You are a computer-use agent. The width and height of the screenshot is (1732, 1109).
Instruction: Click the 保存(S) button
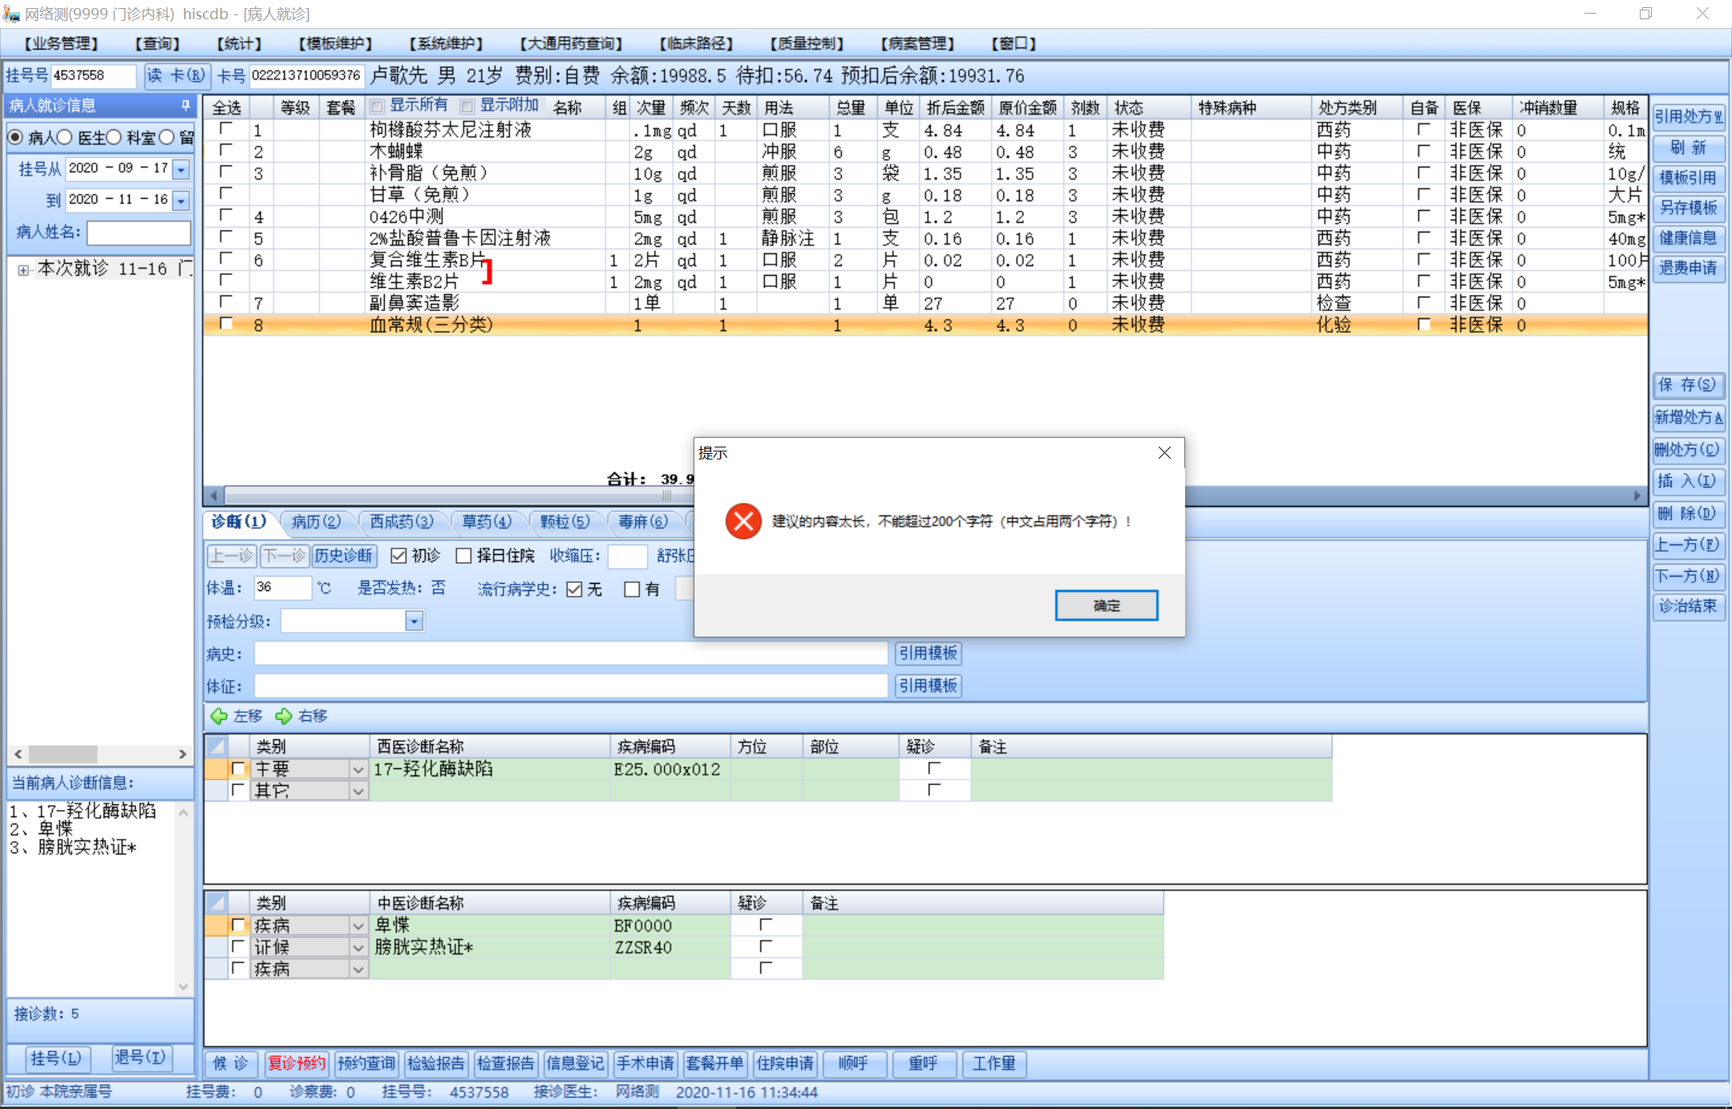coord(1687,385)
